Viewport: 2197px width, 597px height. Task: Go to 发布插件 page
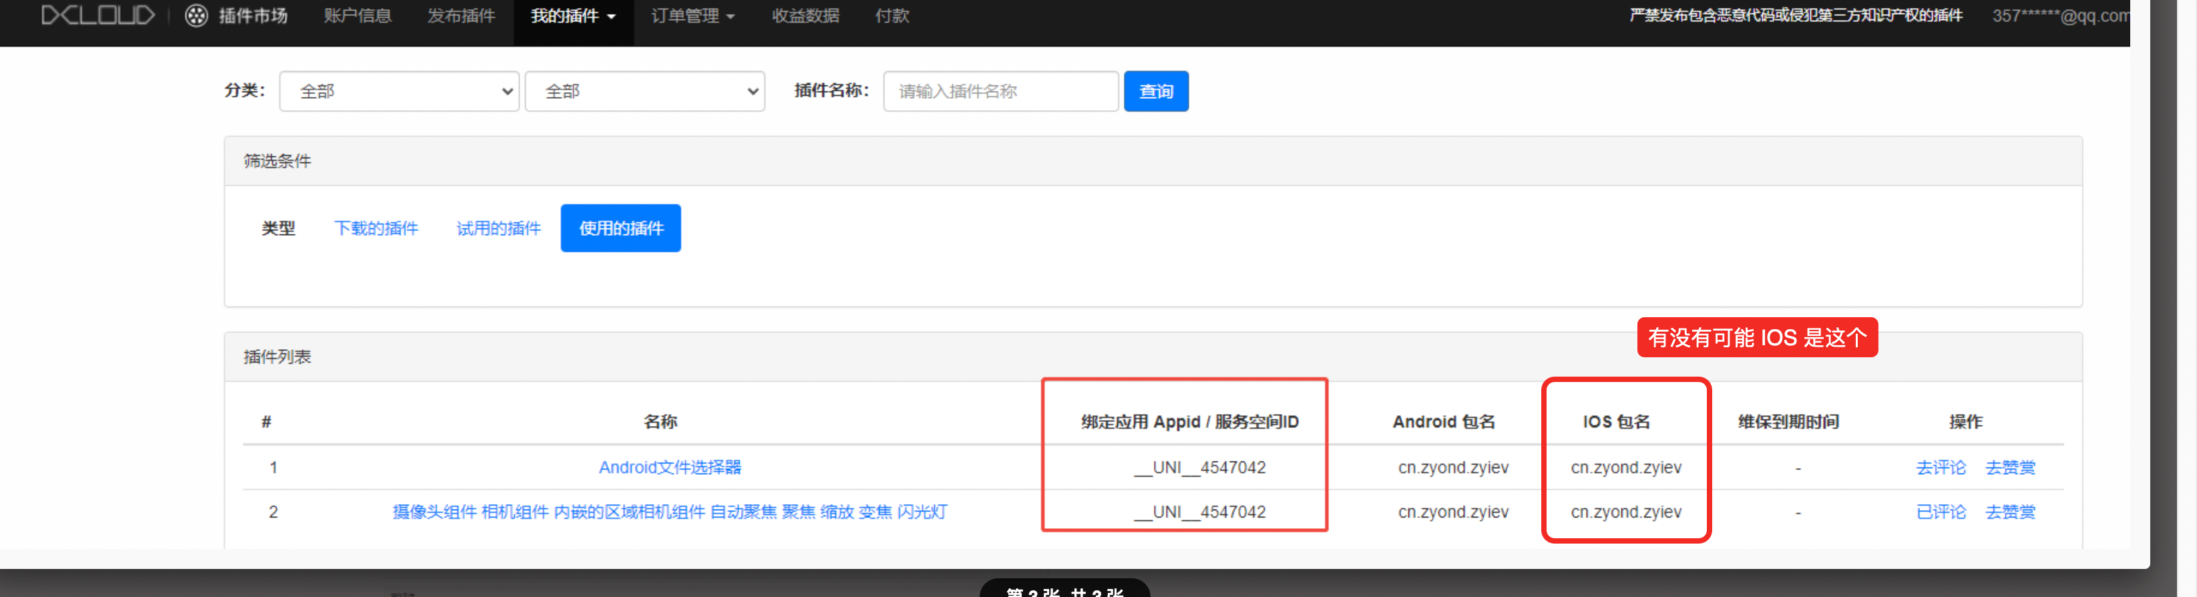461,15
